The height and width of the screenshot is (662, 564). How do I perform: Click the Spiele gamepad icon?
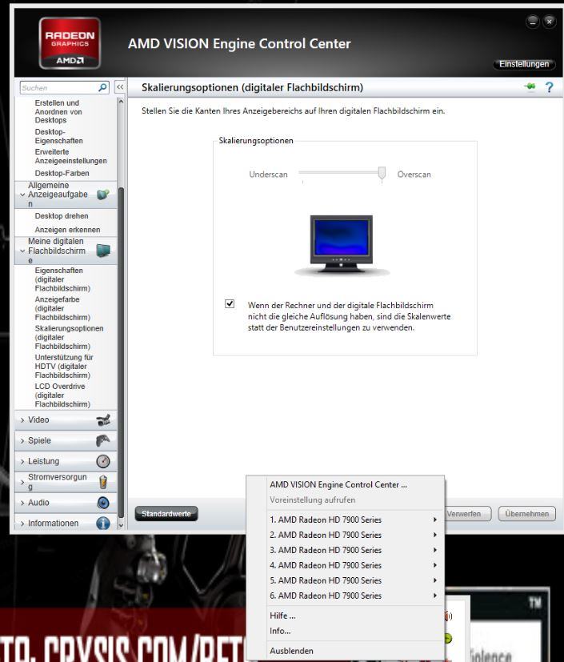coord(103,440)
